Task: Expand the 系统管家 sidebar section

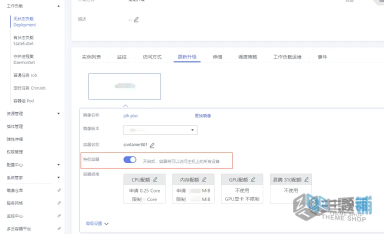Action: point(58,177)
